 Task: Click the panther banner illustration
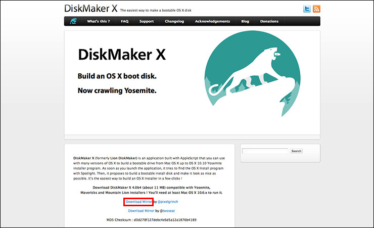pyautogui.click(x=252, y=74)
